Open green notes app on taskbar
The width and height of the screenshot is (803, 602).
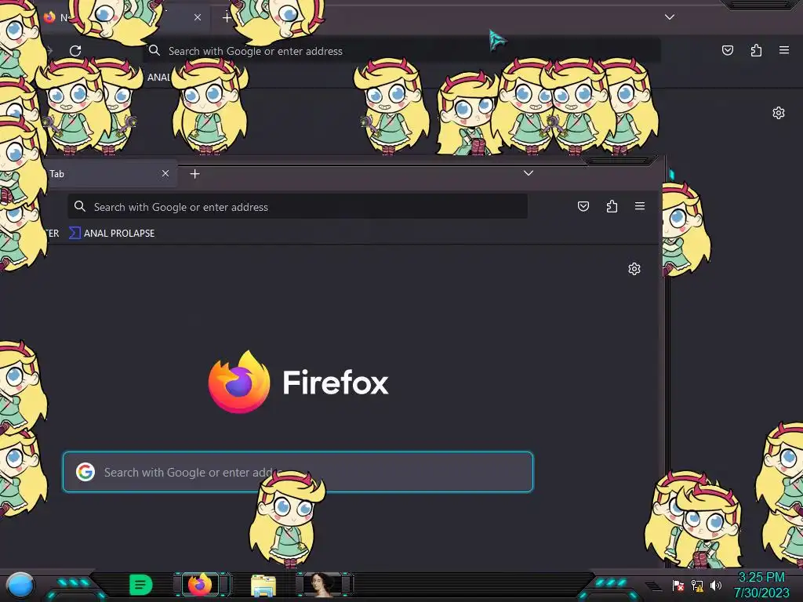(x=140, y=585)
